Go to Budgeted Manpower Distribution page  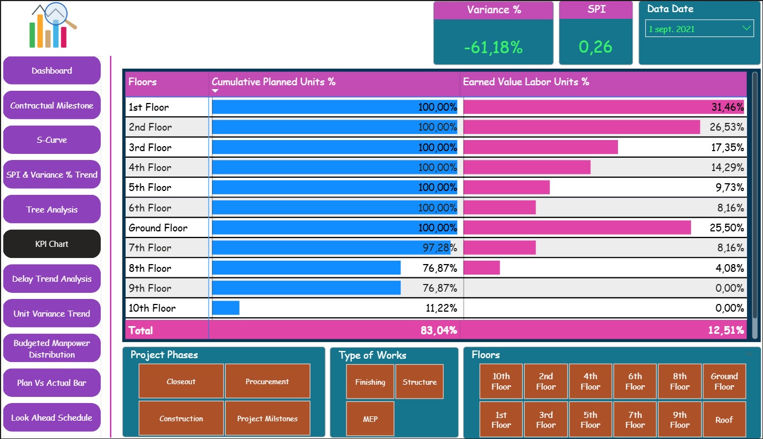[52, 348]
